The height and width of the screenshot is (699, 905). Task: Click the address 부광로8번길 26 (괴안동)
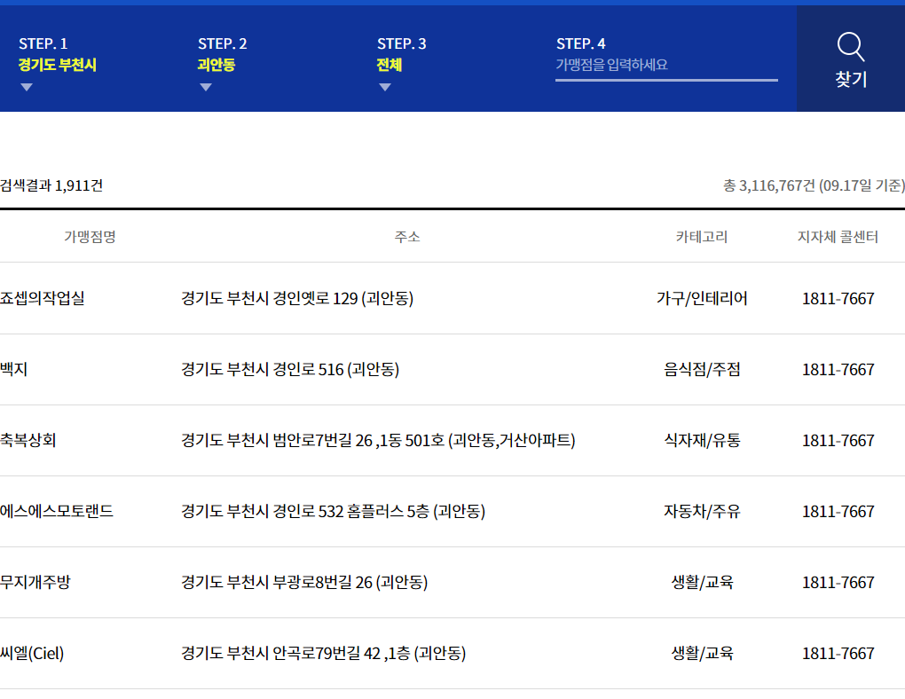pyautogui.click(x=304, y=583)
